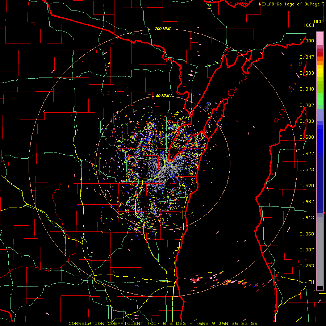
Task: Click the 0.5 DEG elevation text
Action: pos(175,323)
